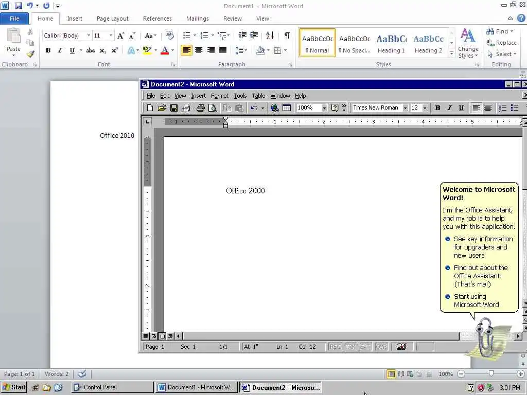Open font size 12 dropdown in Word 2000

click(425, 108)
